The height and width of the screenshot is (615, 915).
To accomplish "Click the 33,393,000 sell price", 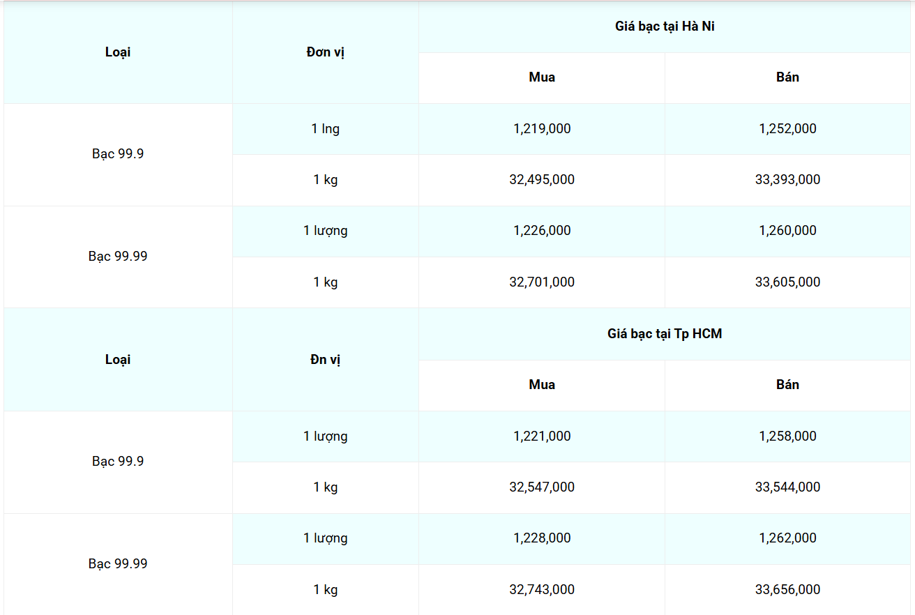I will coord(787,180).
